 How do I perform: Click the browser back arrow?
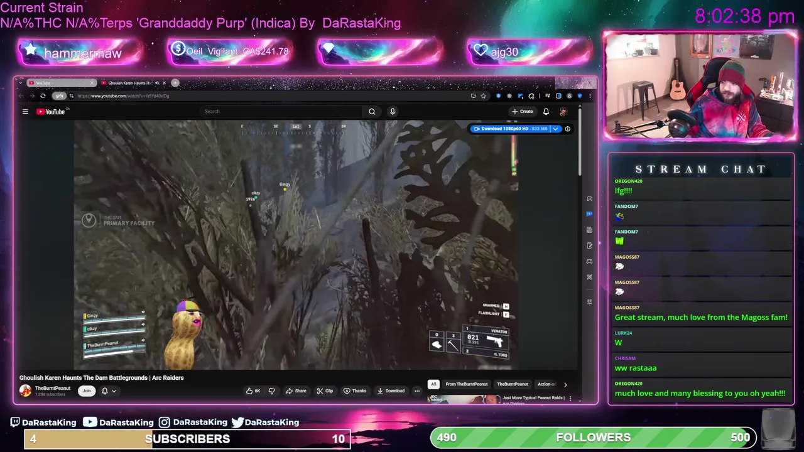click(21, 96)
